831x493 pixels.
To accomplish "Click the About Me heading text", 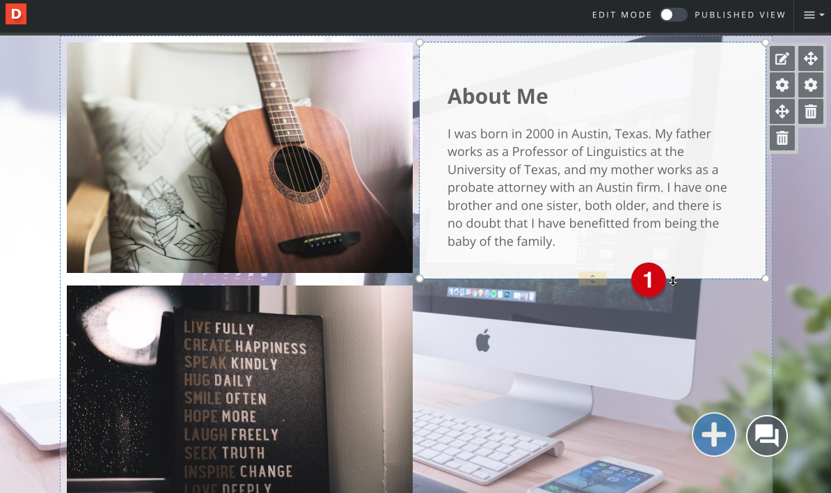I will (498, 97).
